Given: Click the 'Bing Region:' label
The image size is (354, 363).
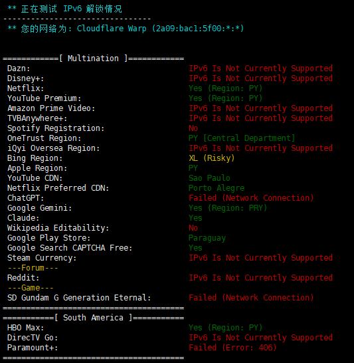Looking at the screenshot, I should pyautogui.click(x=35, y=158).
